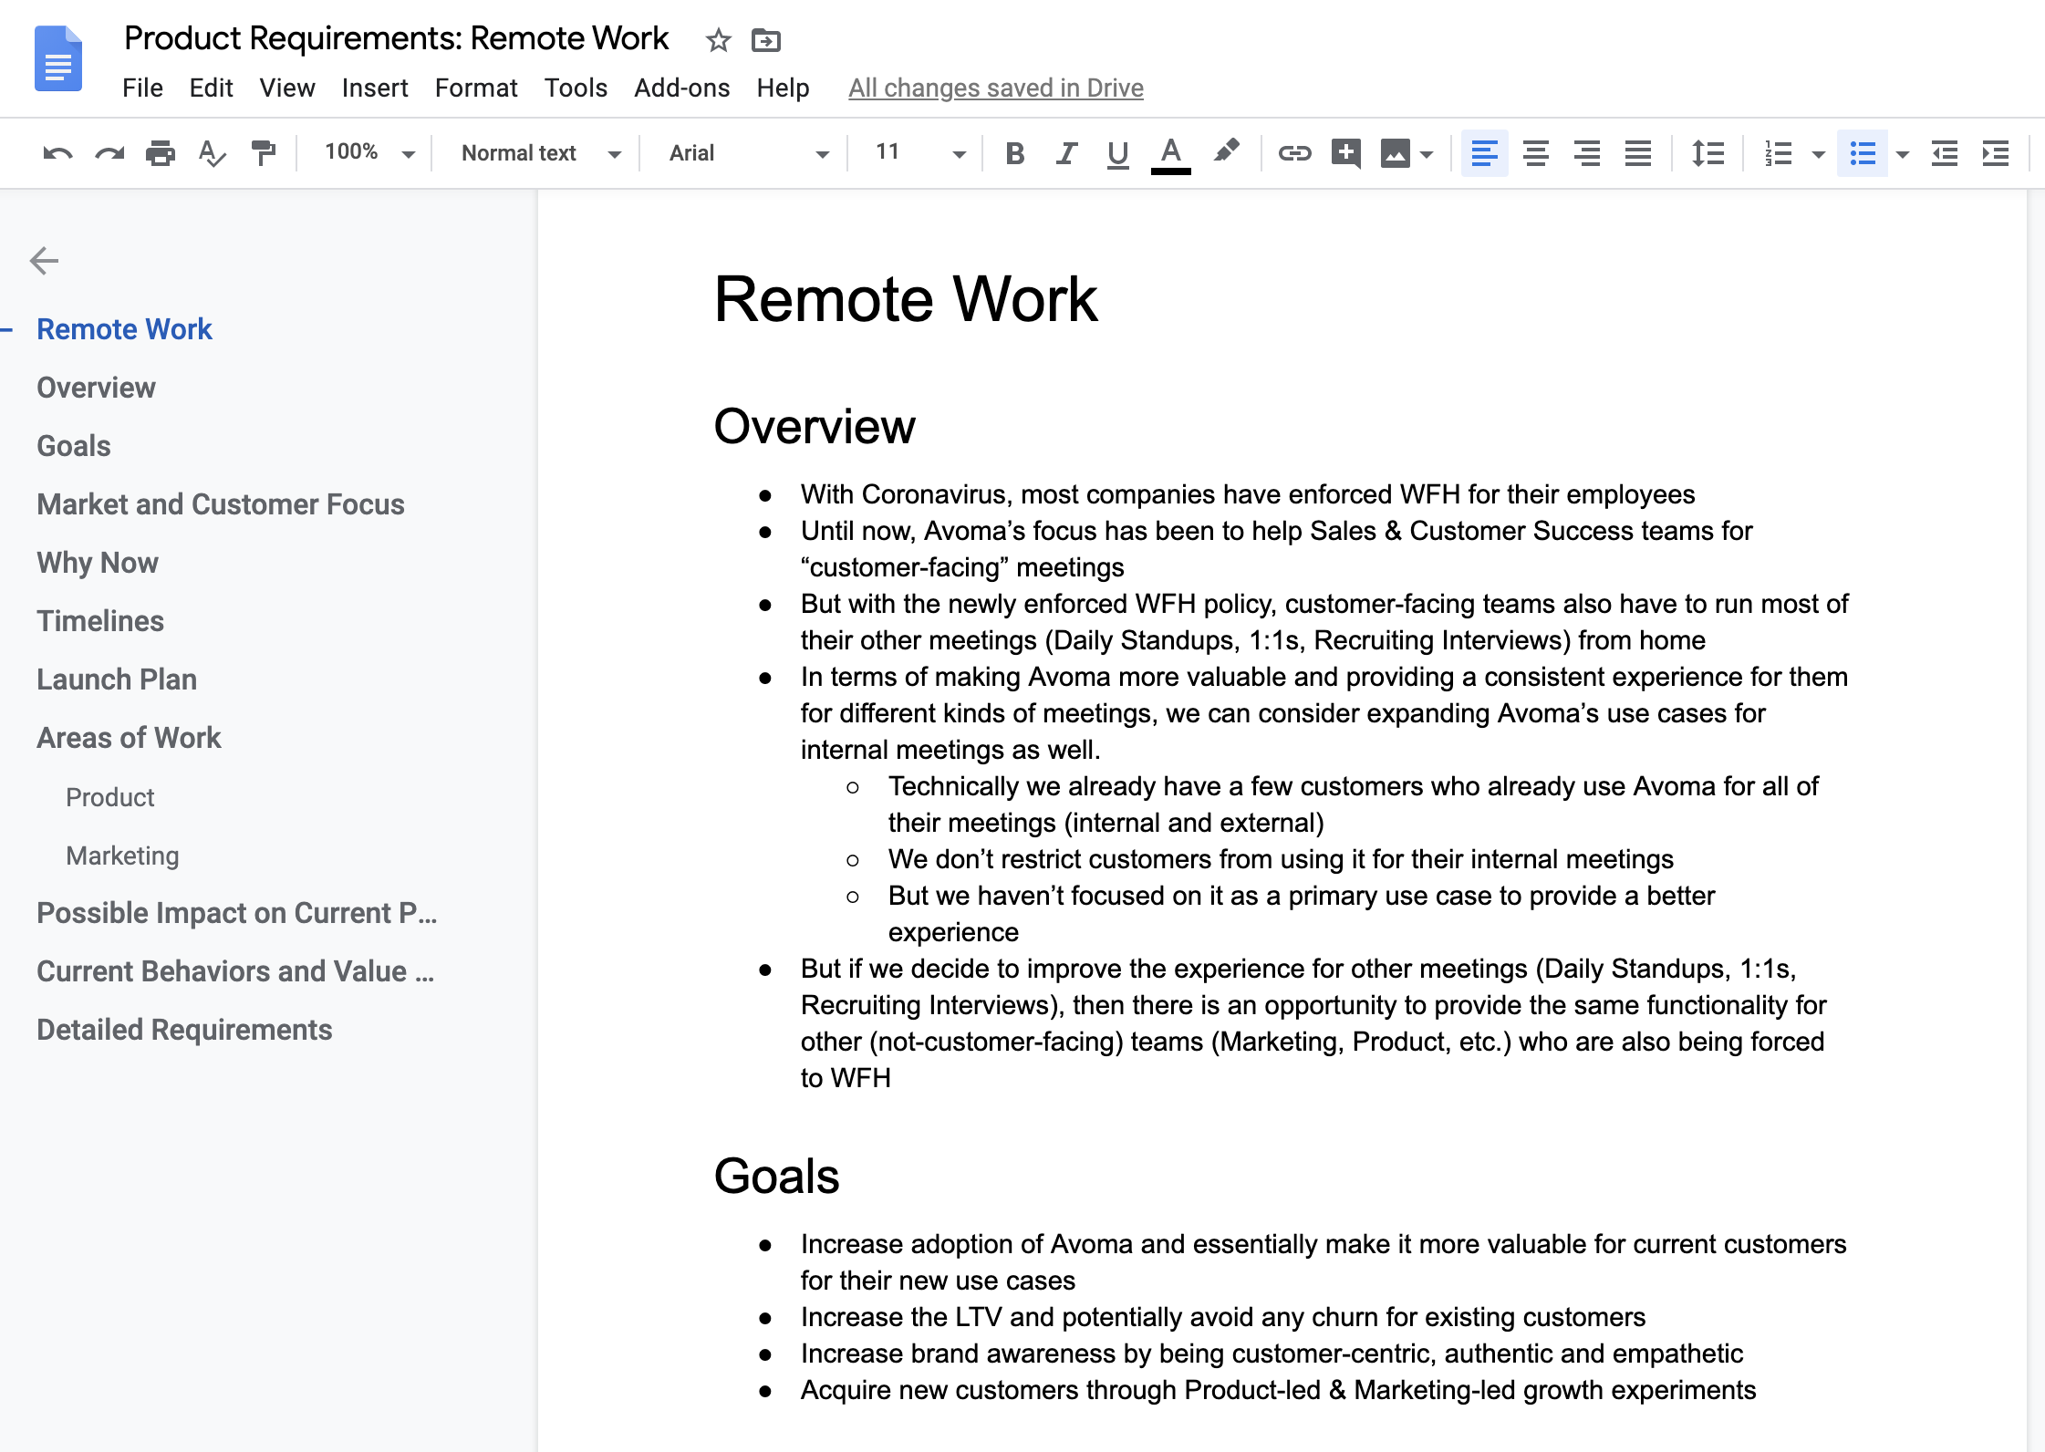Open the highlight color picker
Viewport: 2045px width, 1452px height.
(1227, 151)
